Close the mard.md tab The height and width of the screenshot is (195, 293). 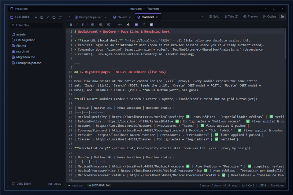point(157,17)
